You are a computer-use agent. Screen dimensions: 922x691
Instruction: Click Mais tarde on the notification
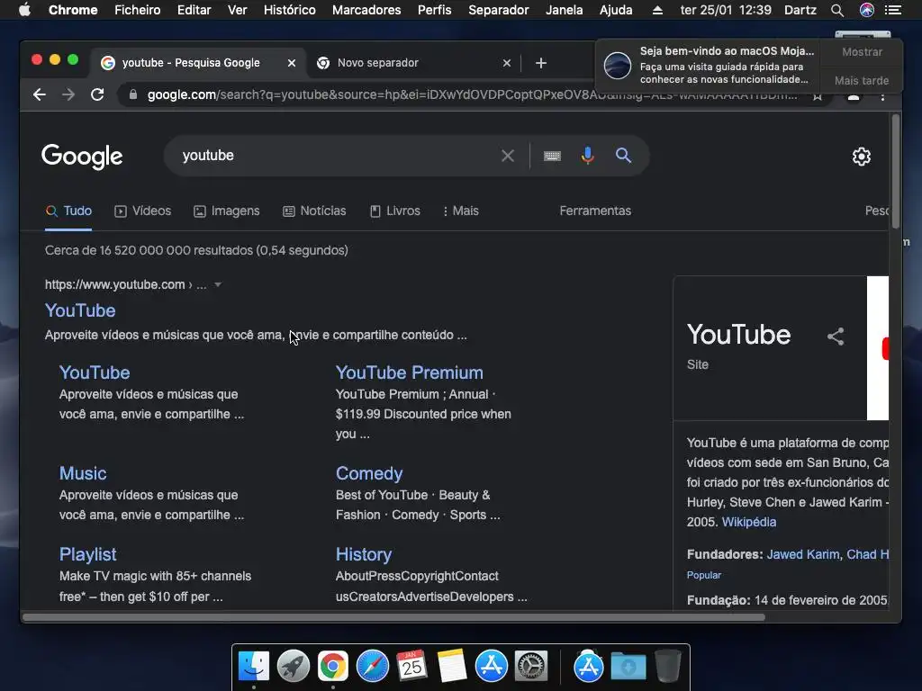(x=862, y=80)
